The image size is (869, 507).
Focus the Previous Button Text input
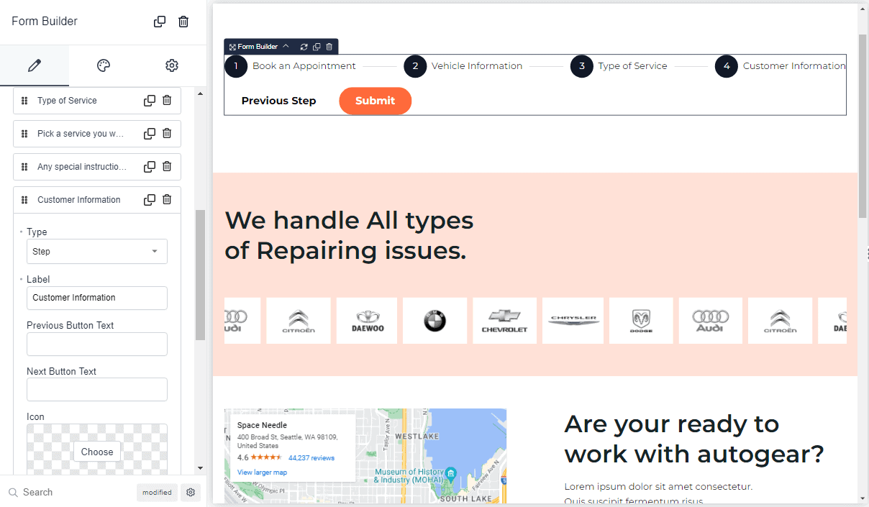click(x=97, y=344)
